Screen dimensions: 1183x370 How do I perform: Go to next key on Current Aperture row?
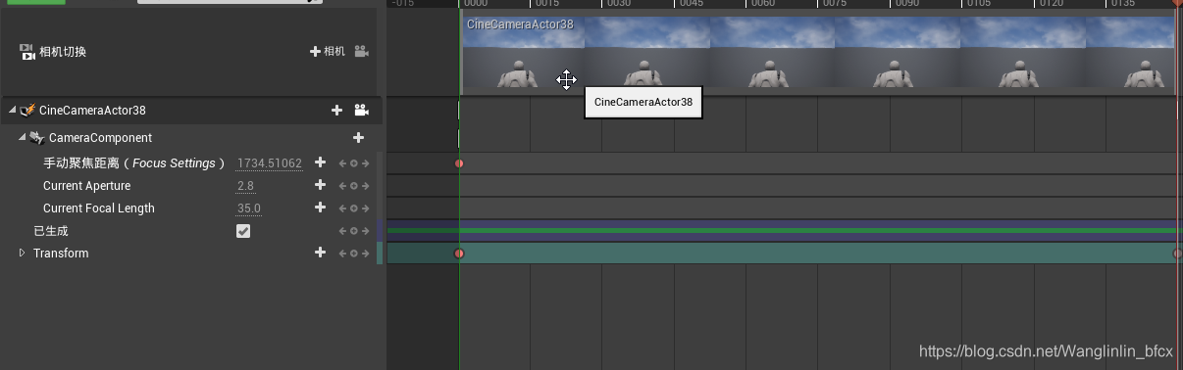pyautogui.click(x=366, y=186)
